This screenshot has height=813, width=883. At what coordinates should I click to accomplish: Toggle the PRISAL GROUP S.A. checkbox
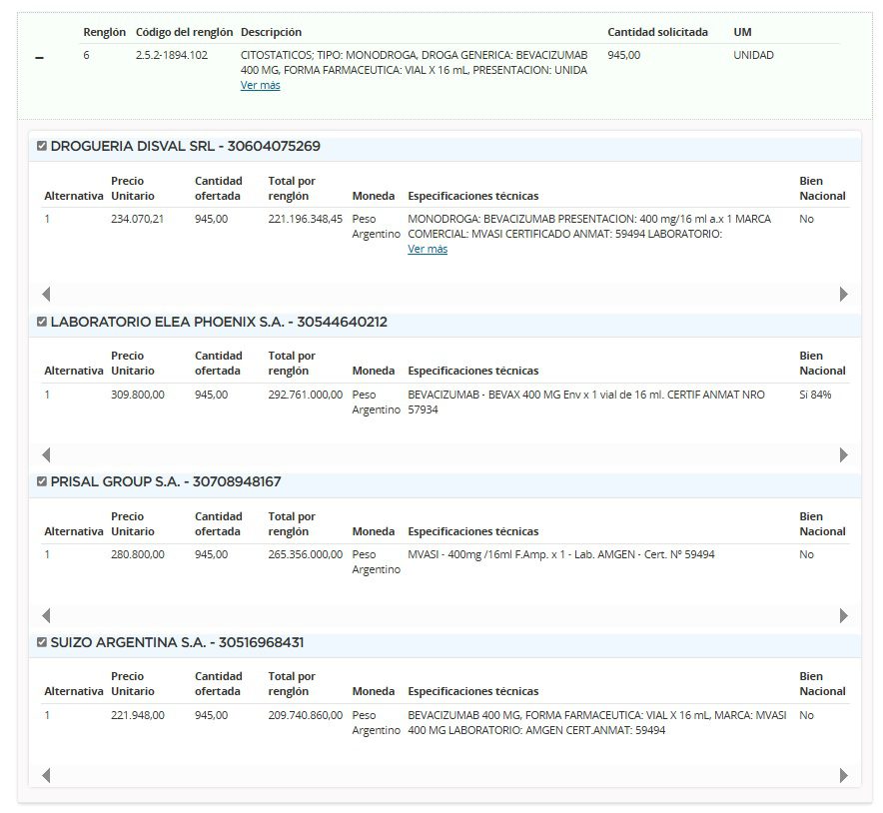pos(42,482)
